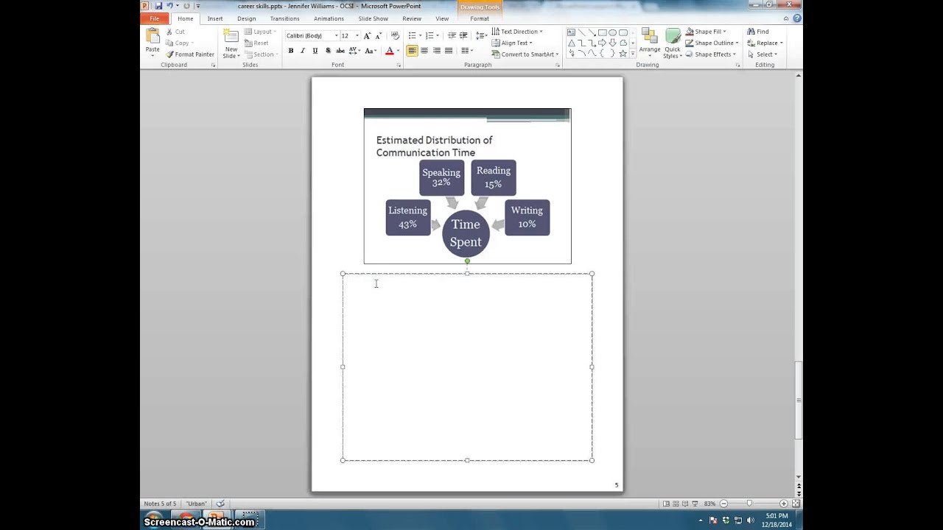Viewport: 943px width, 530px height.
Task: Select the Text Box shape in shapes gallery
Action: (x=571, y=32)
